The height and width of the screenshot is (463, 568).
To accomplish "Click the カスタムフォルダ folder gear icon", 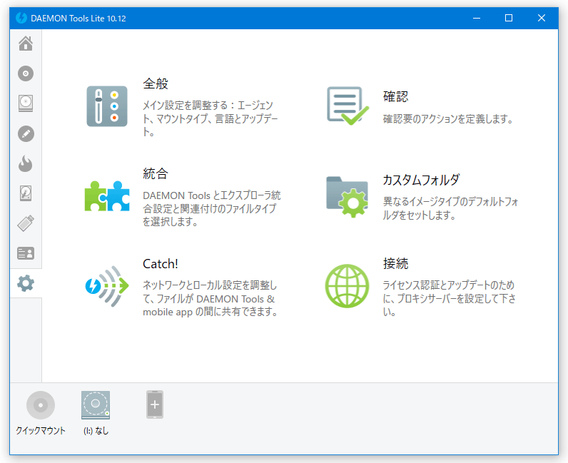I will tap(348, 197).
